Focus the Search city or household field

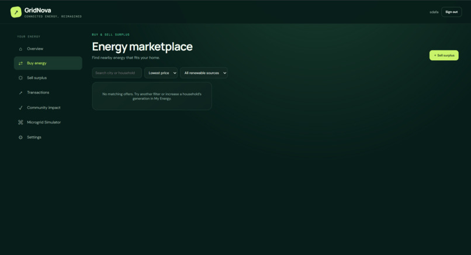(117, 73)
